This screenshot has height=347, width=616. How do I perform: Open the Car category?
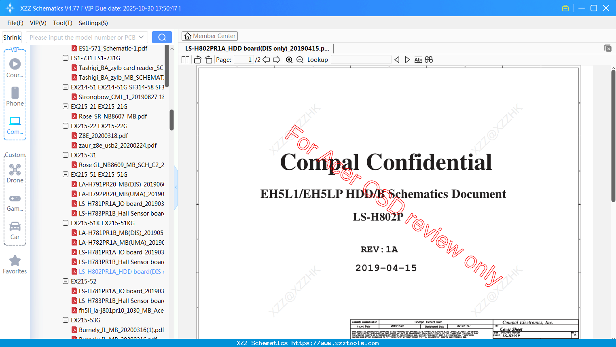[15, 231]
